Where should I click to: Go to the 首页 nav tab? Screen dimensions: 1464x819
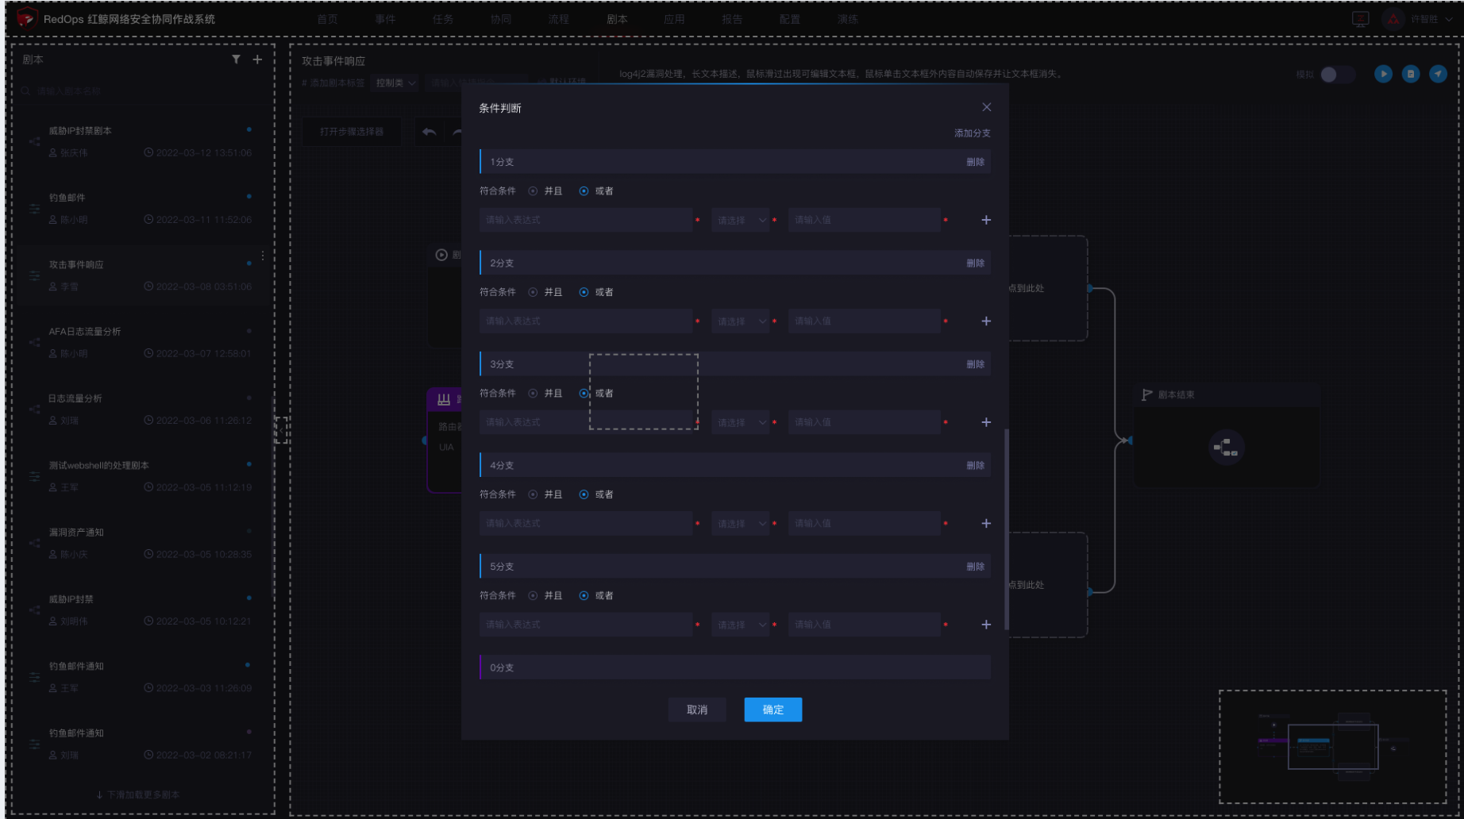[327, 19]
